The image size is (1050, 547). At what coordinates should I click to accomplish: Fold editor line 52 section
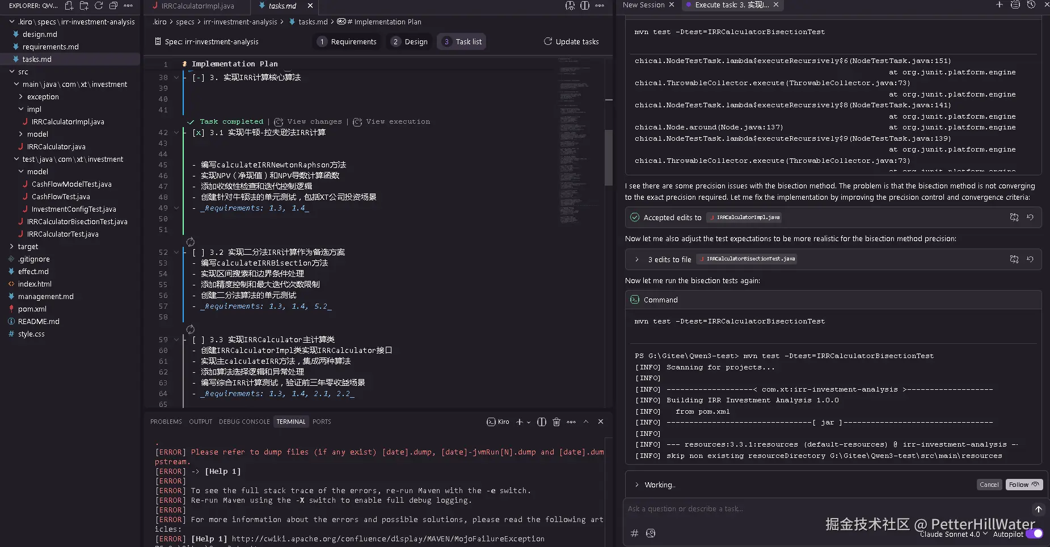176,253
